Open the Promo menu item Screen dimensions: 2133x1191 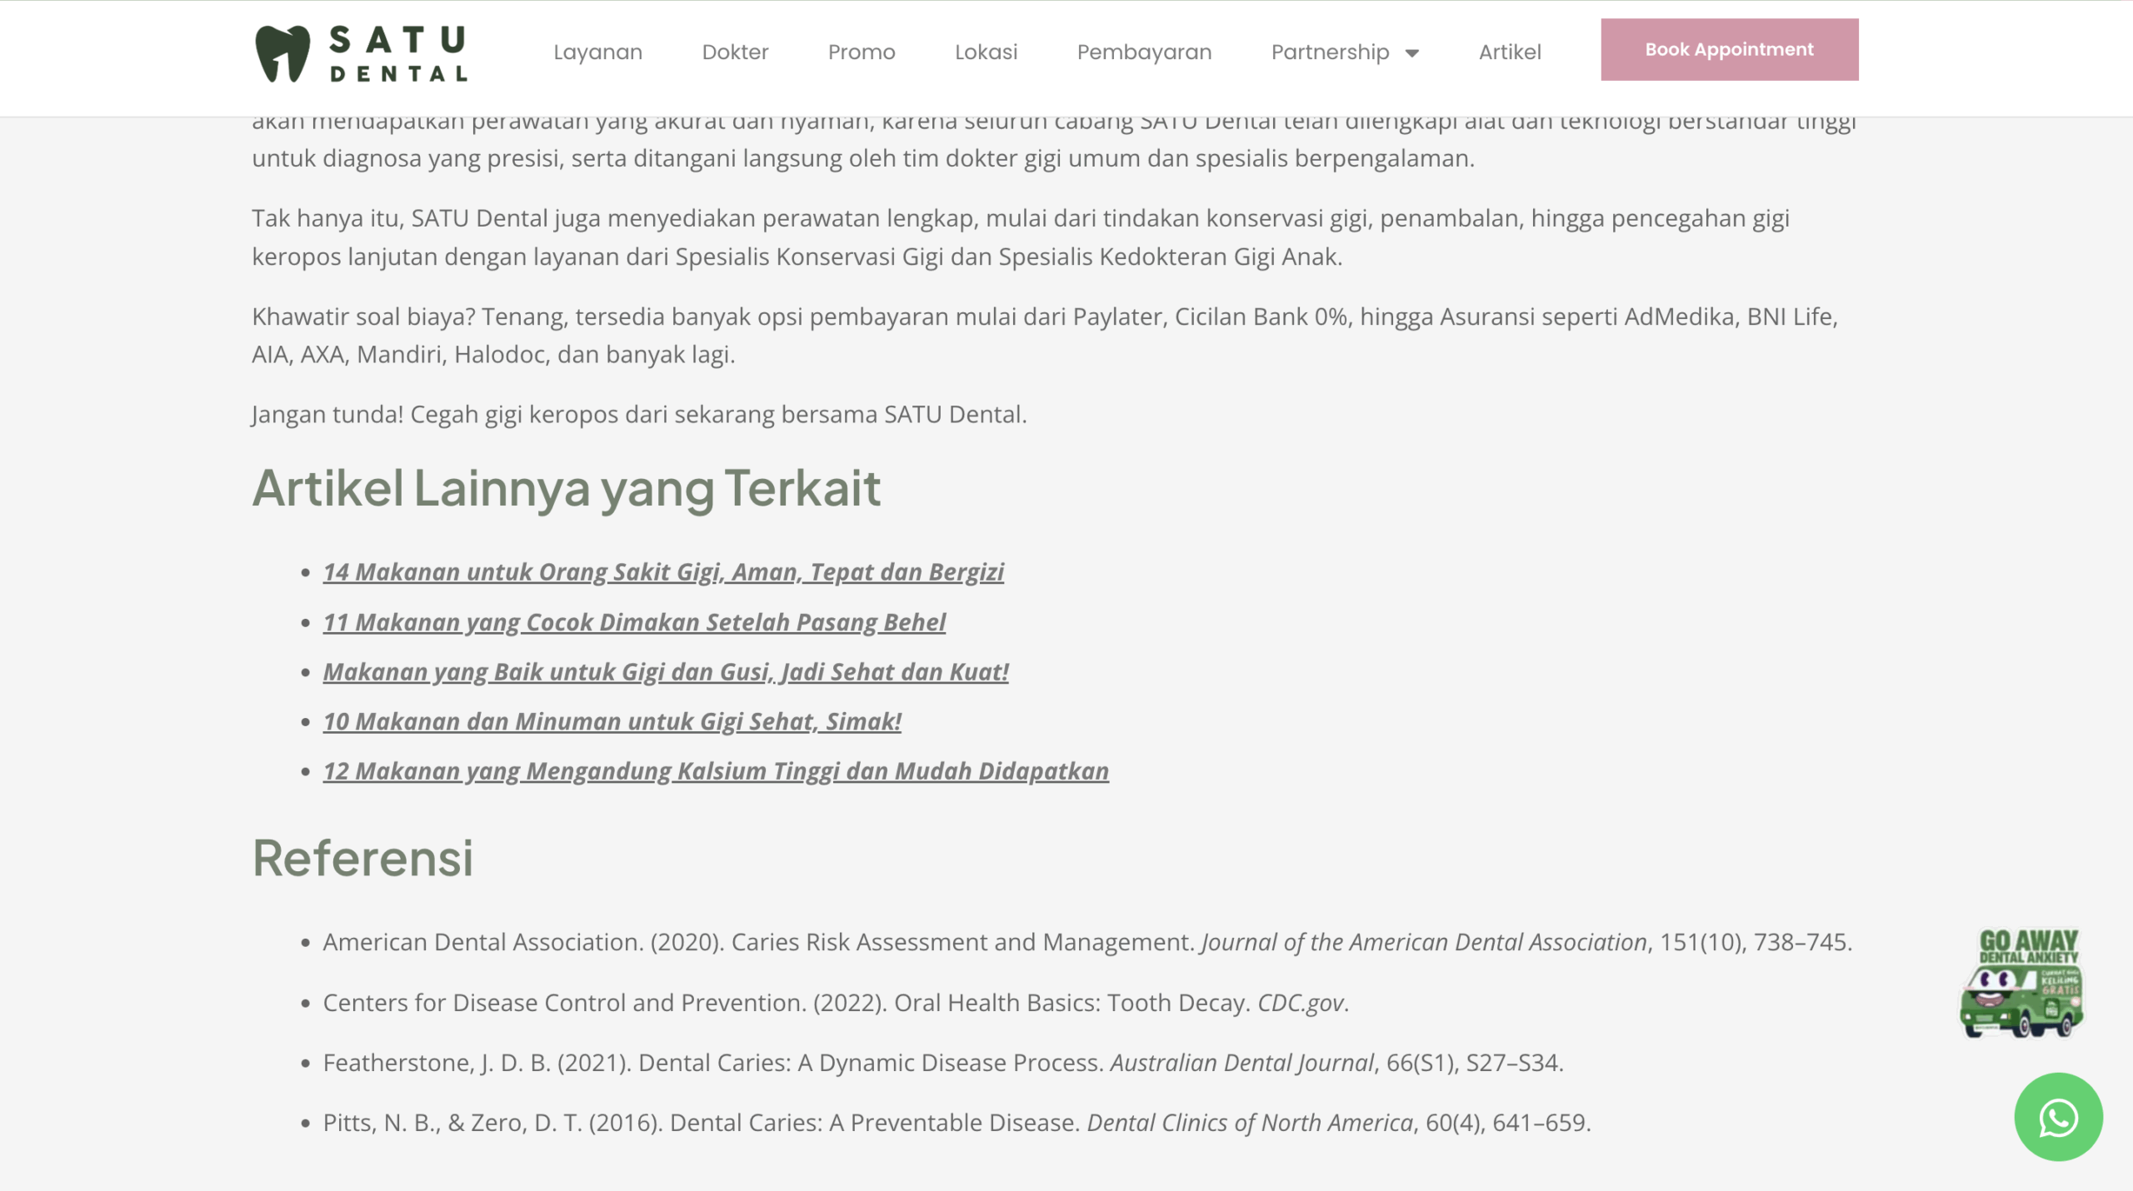point(862,52)
